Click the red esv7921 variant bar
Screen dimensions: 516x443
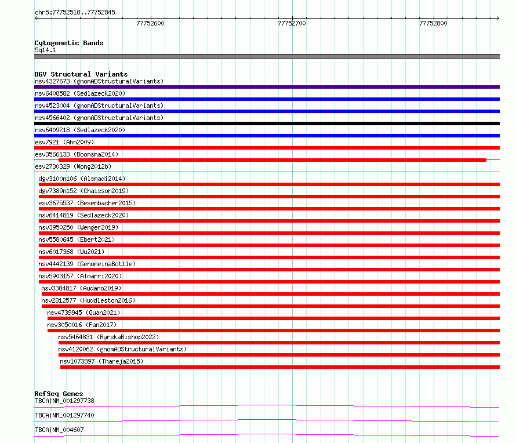[267, 148]
